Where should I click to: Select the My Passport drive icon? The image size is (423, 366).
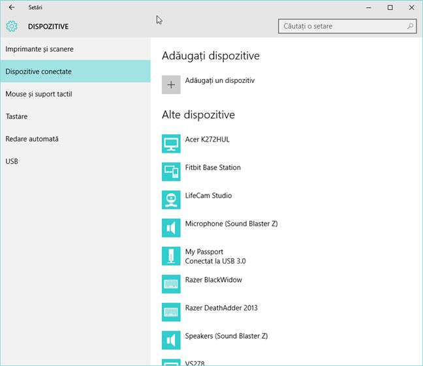click(171, 256)
